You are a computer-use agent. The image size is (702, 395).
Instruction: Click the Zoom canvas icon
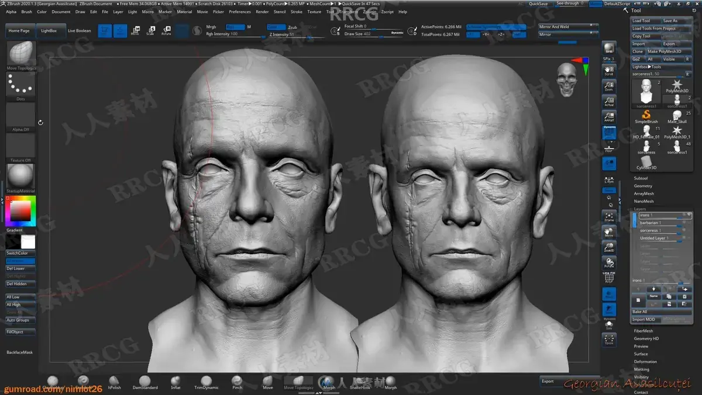(x=609, y=86)
